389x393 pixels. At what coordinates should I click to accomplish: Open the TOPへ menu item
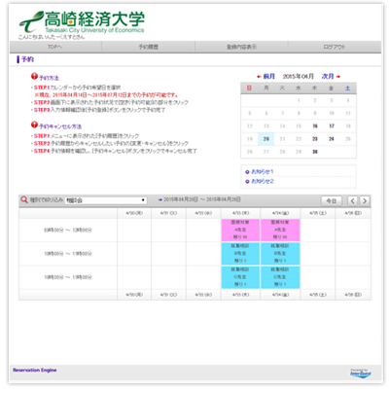pyautogui.click(x=54, y=47)
